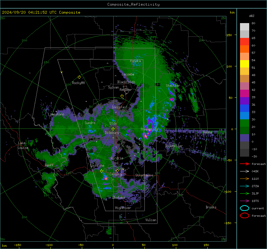
Task: Click the red forecast arrow in legend
Action: pyautogui.click(x=244, y=164)
